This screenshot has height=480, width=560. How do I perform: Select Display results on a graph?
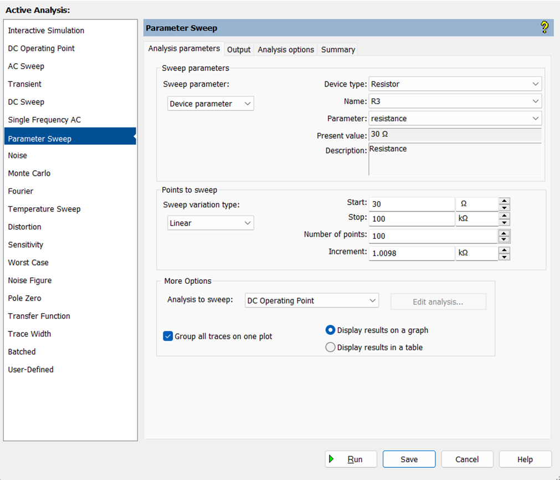click(x=330, y=330)
